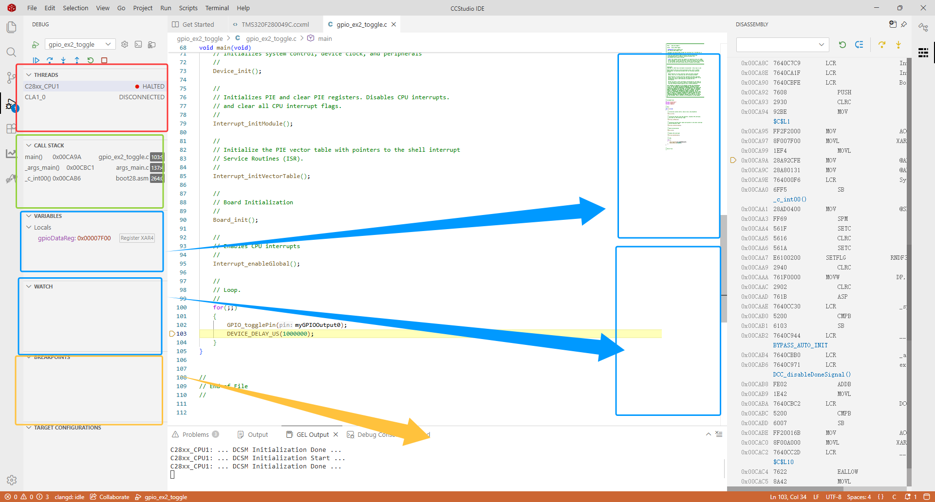Click the errors and warnings status counter
Viewport: 935px width, 502px height.
point(27,497)
